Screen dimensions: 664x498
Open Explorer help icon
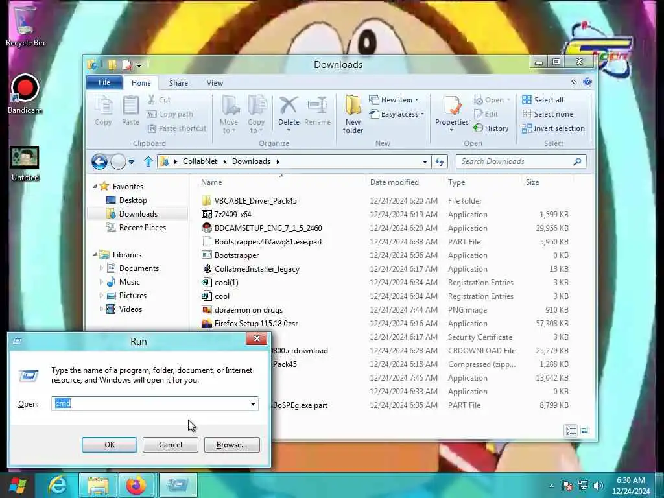click(x=587, y=82)
